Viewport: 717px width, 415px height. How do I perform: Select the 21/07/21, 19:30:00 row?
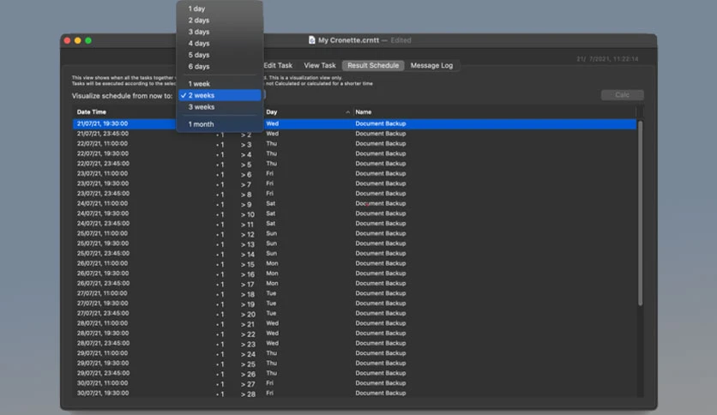coord(354,123)
